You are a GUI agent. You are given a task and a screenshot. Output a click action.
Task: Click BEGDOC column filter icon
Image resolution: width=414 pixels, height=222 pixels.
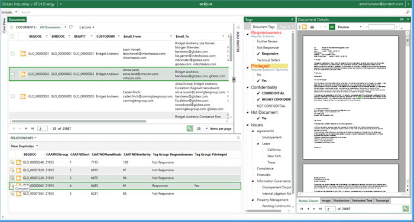[47, 37]
